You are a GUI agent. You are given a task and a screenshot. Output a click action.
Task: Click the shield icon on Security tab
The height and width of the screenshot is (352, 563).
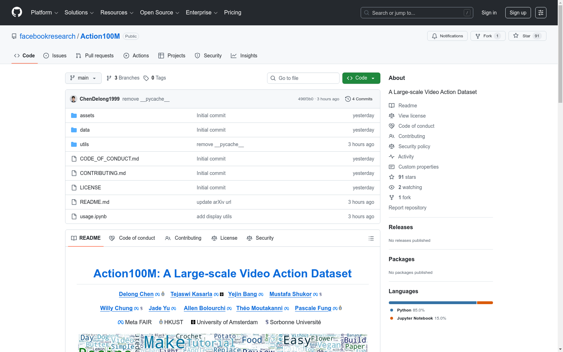(x=197, y=56)
